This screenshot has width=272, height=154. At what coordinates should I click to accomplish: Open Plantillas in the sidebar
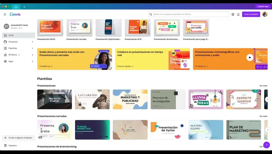[19, 48]
